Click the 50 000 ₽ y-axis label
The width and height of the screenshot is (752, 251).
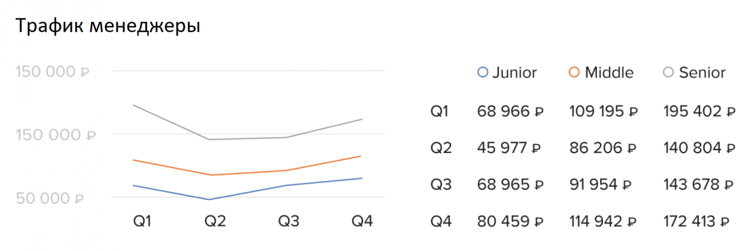click(50, 198)
